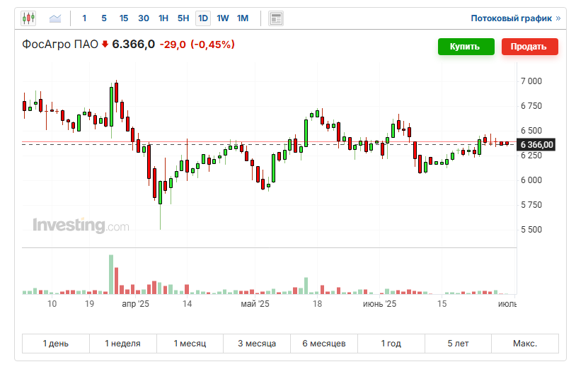Switch to candlestick chart type icon
Image resolution: width=576 pixels, height=369 pixels.
coord(28,18)
